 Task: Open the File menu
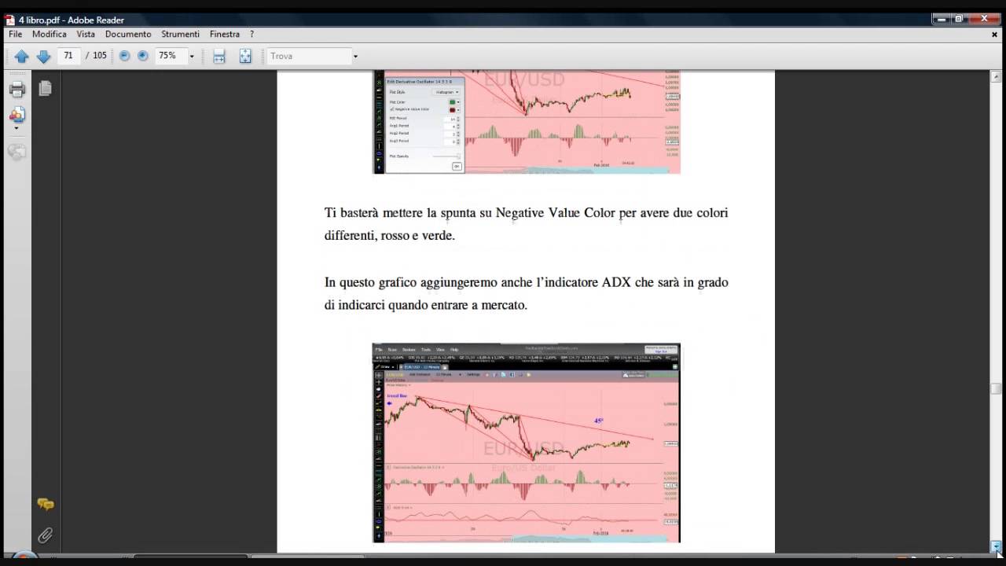[x=16, y=35]
